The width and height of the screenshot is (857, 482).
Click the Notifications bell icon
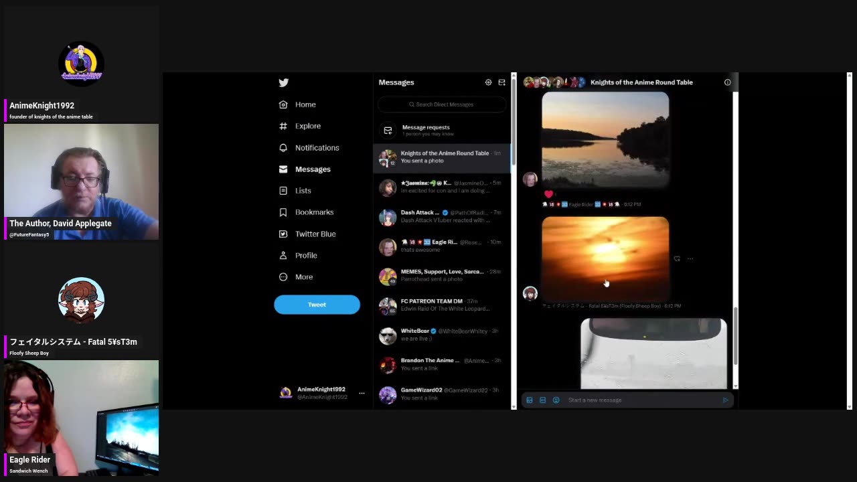pyautogui.click(x=283, y=147)
